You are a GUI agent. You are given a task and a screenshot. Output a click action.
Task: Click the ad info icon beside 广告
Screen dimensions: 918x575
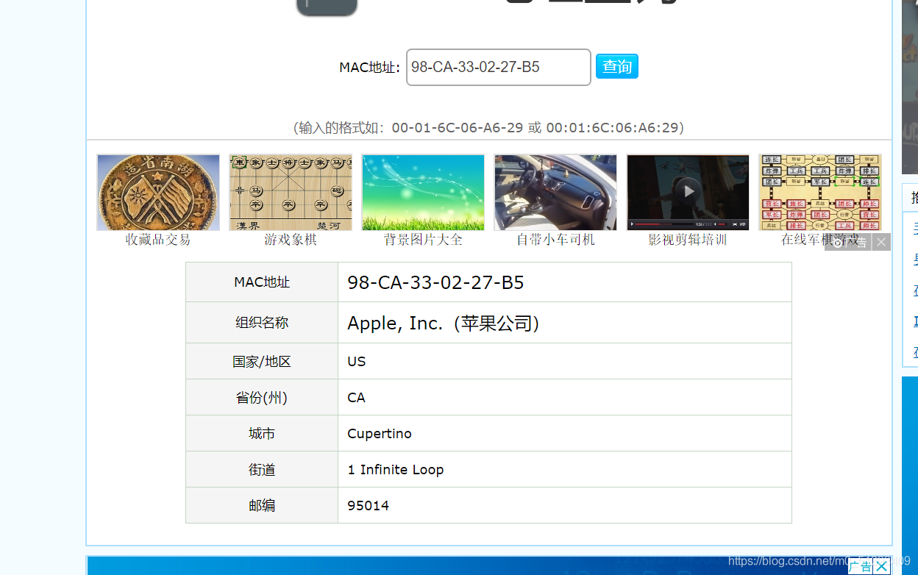(837, 242)
